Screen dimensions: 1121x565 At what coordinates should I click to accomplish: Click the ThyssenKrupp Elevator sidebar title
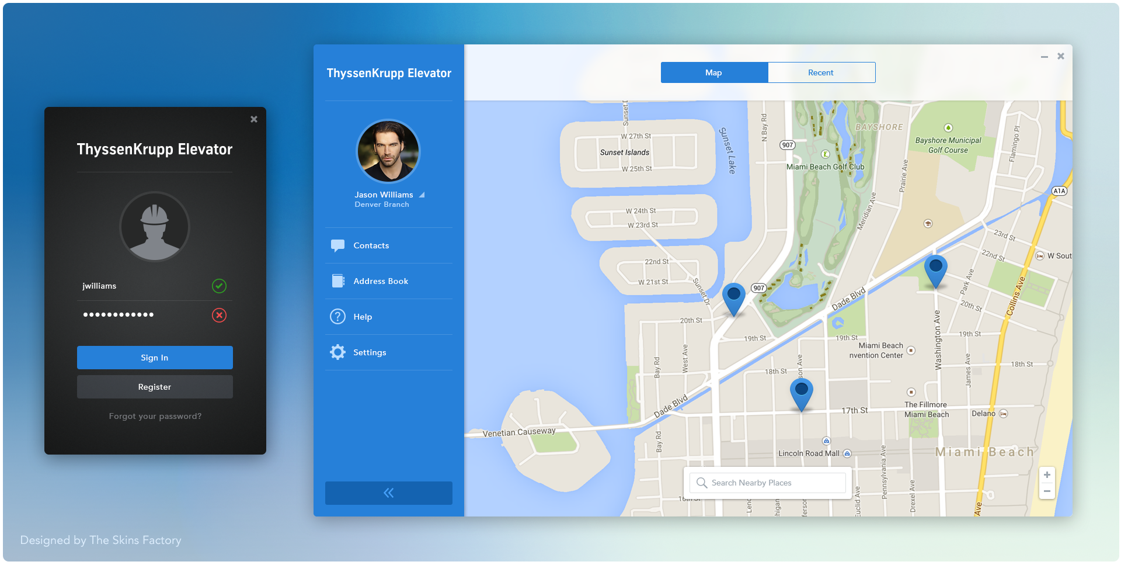pyautogui.click(x=389, y=73)
